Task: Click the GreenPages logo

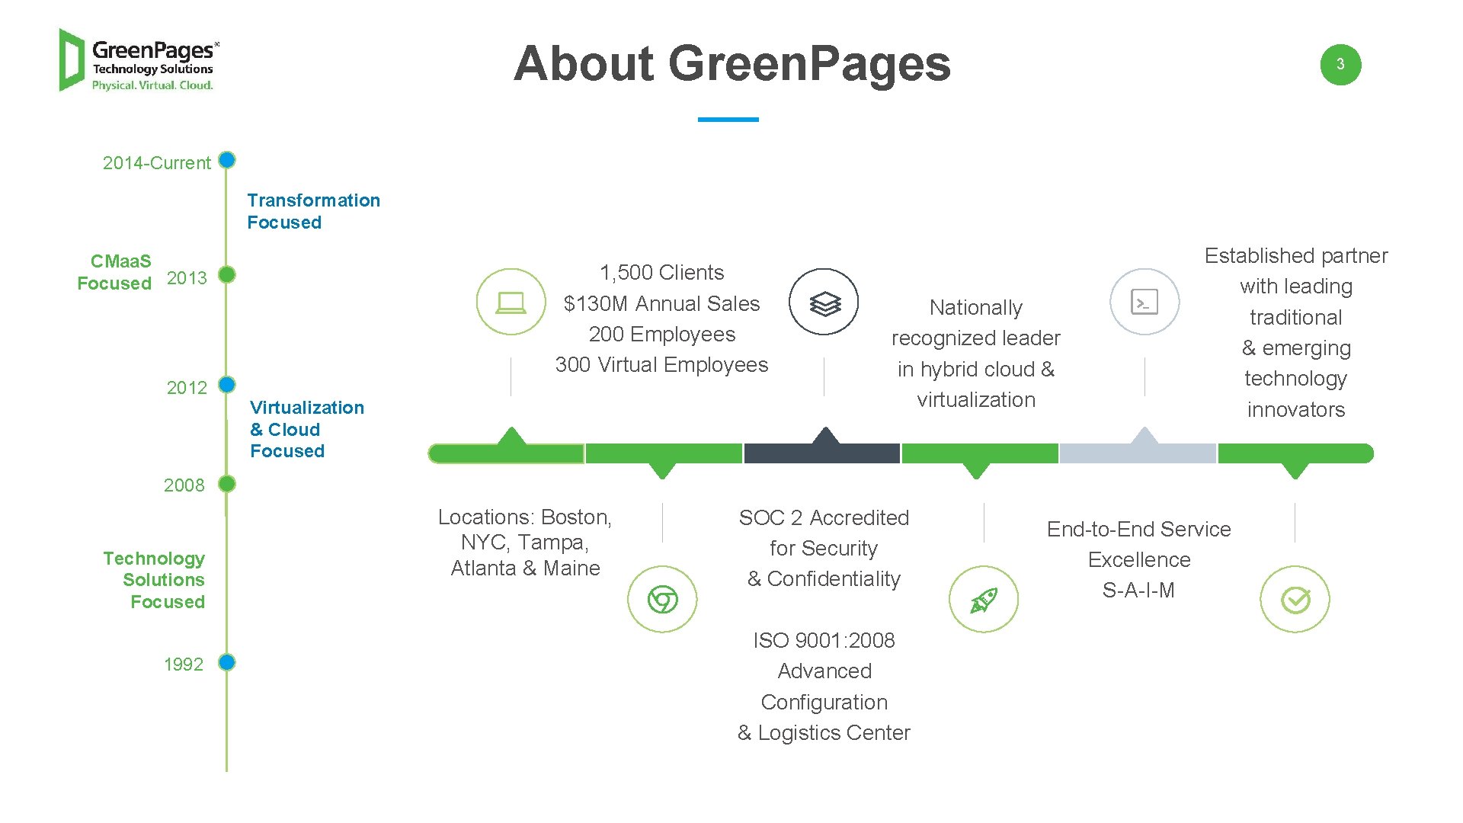Action: pyautogui.click(x=139, y=61)
